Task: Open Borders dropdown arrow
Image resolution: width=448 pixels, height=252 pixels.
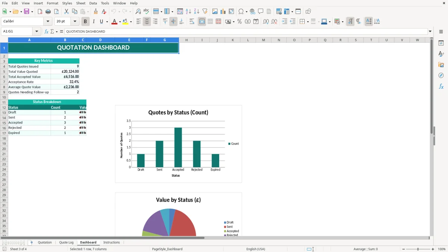Action: [308, 22]
